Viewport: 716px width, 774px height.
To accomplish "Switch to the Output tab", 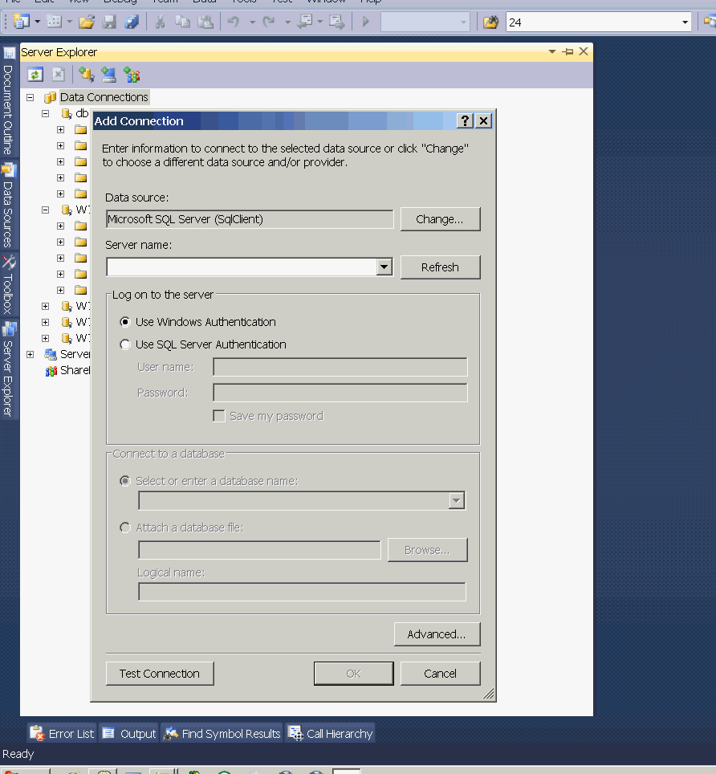I will tap(129, 734).
